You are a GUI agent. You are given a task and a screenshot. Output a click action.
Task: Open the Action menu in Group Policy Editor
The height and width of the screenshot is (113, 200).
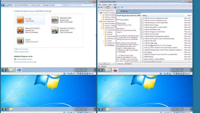(105, 4)
